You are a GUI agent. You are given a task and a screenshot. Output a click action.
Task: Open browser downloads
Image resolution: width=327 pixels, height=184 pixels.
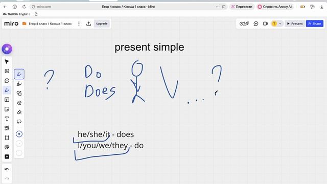321,7
